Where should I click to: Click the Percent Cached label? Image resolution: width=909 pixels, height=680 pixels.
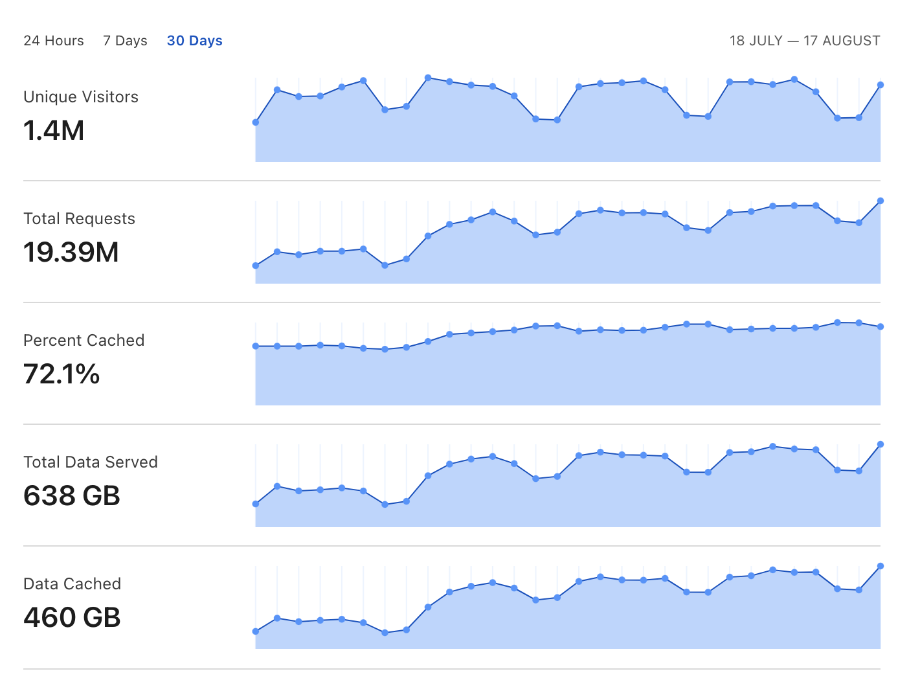pos(84,341)
